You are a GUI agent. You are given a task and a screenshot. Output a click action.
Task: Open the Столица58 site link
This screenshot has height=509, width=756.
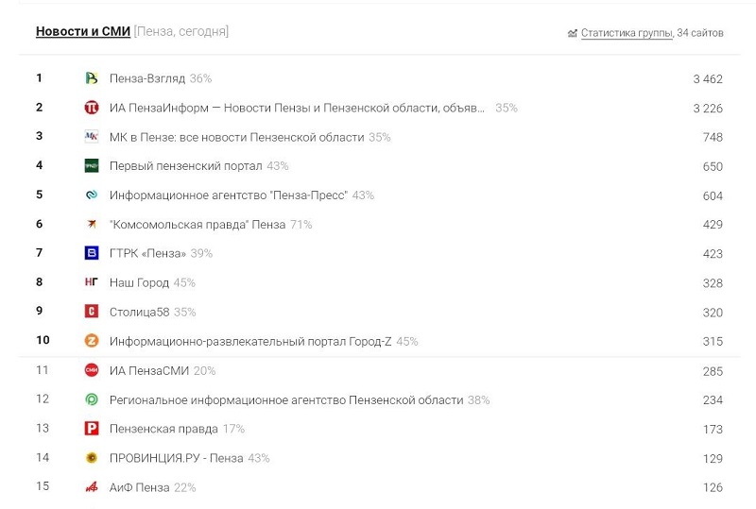coord(139,312)
